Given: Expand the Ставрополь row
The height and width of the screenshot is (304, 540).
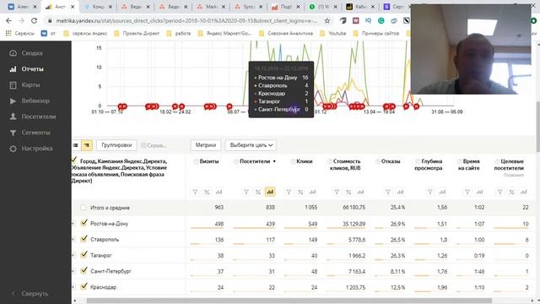Looking at the screenshot, I should coord(73,240).
